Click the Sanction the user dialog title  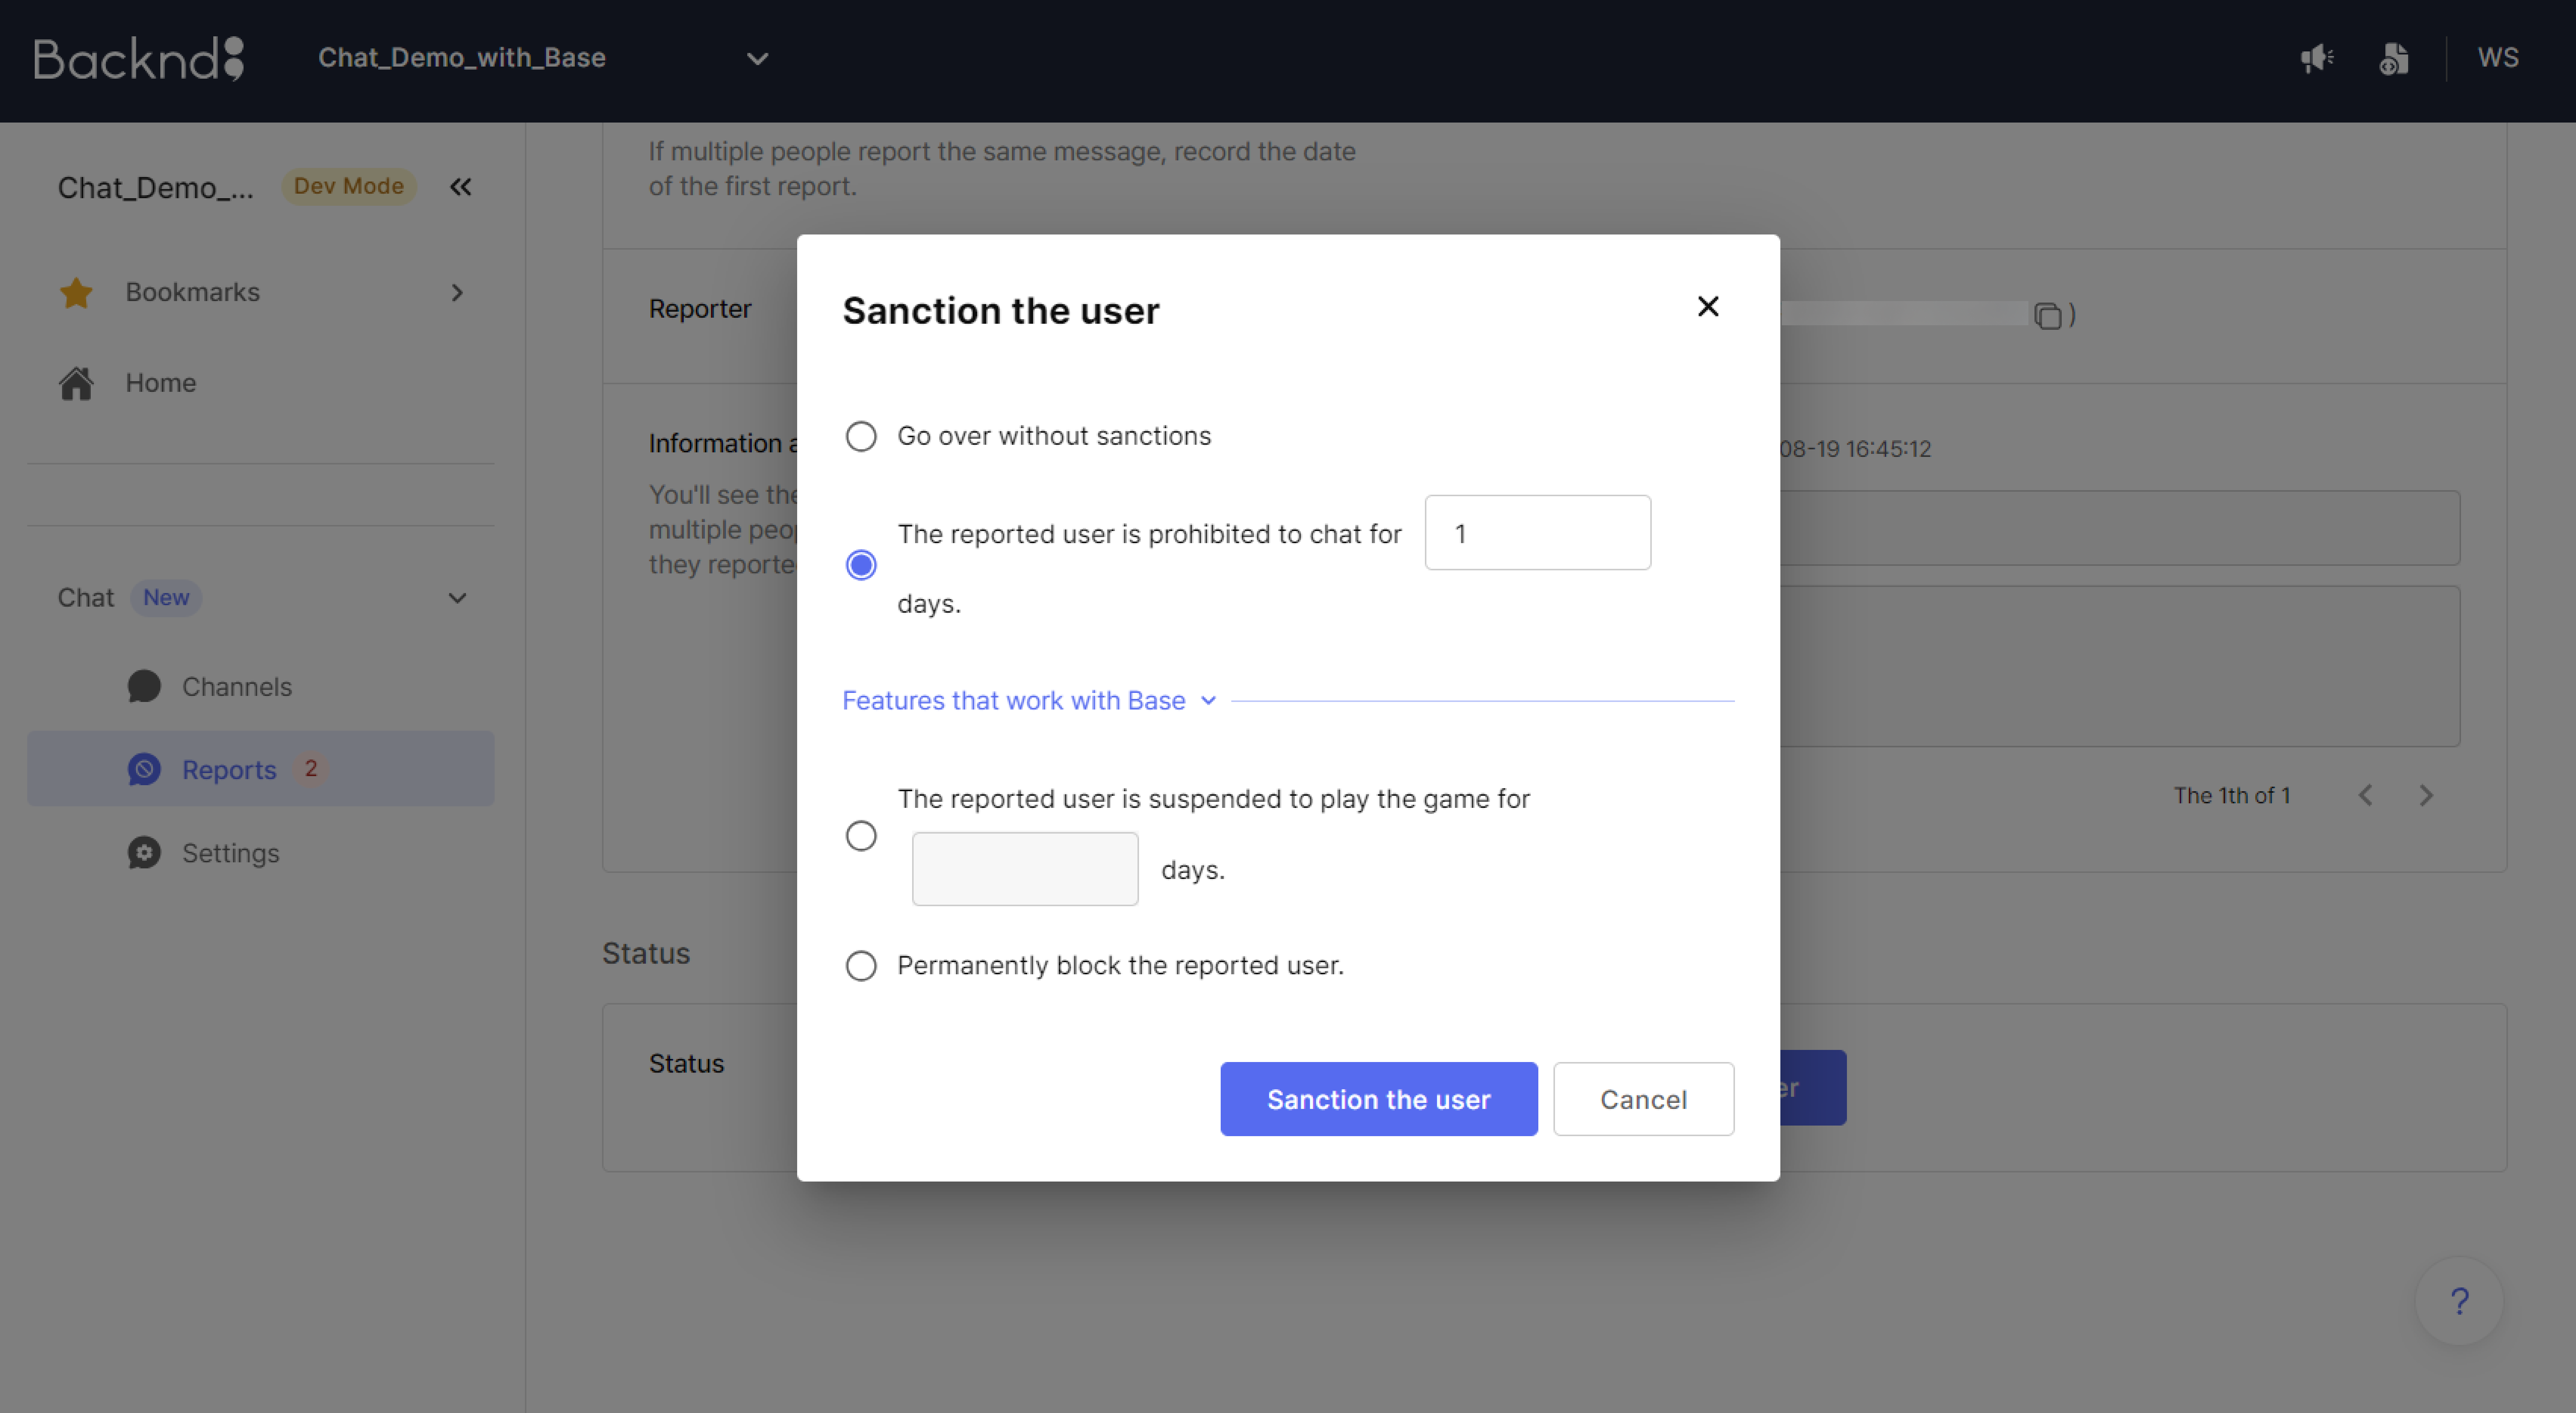pyautogui.click(x=1001, y=311)
